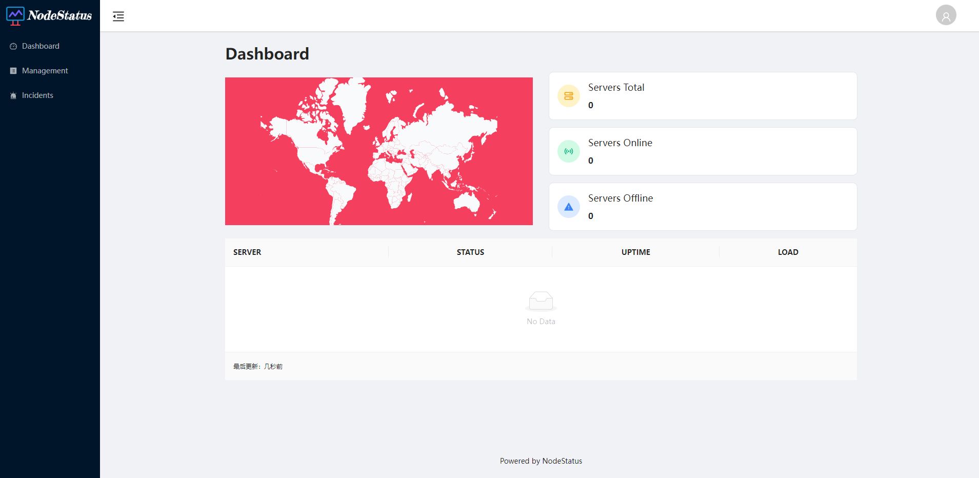Click the Management icon in sidebar
The image size is (979, 478).
tap(13, 71)
